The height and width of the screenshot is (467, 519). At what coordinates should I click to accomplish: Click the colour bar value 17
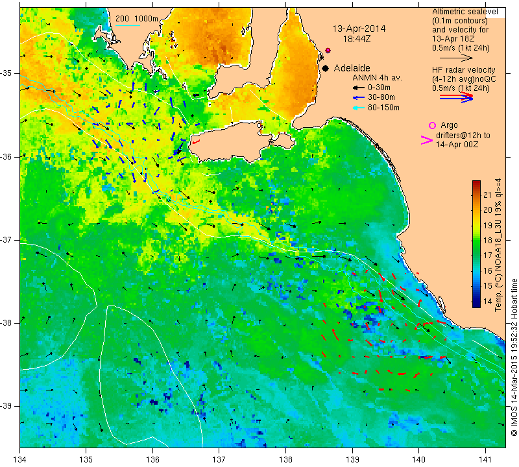[x=488, y=256]
